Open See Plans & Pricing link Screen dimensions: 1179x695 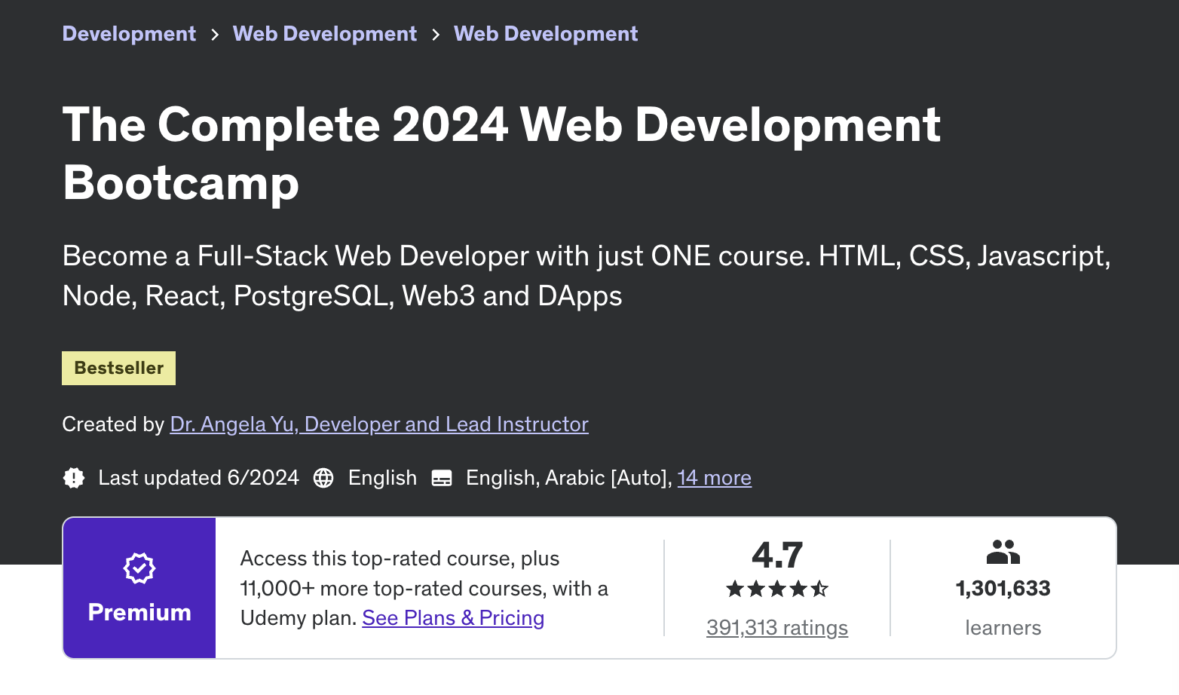(x=453, y=618)
